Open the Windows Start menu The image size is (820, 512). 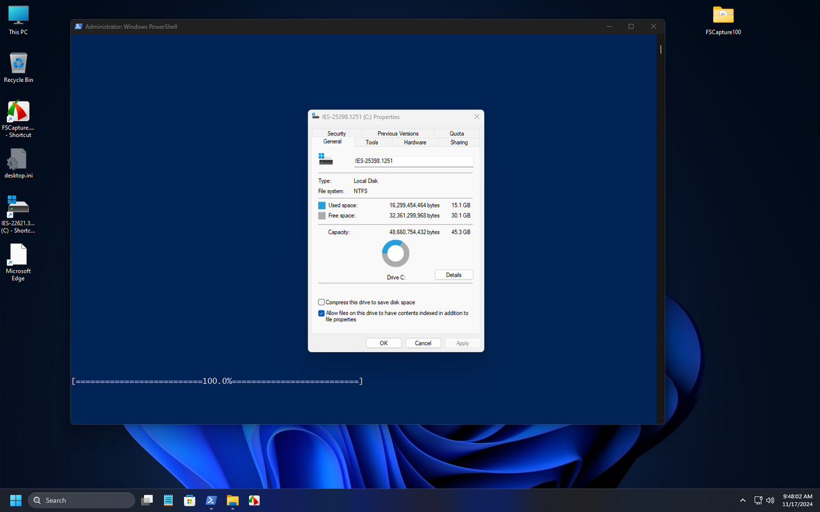(15, 500)
